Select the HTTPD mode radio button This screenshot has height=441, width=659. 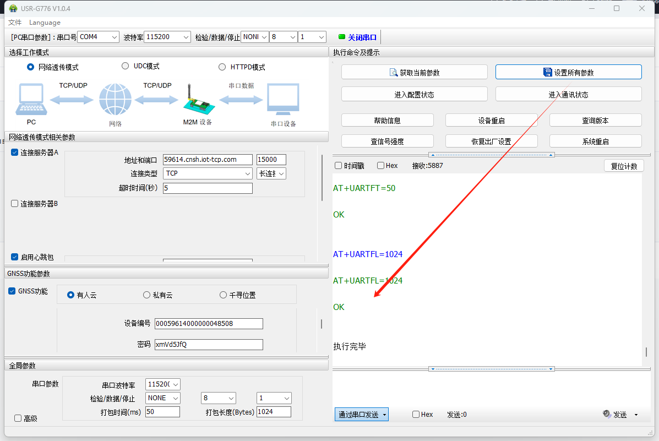(x=222, y=67)
